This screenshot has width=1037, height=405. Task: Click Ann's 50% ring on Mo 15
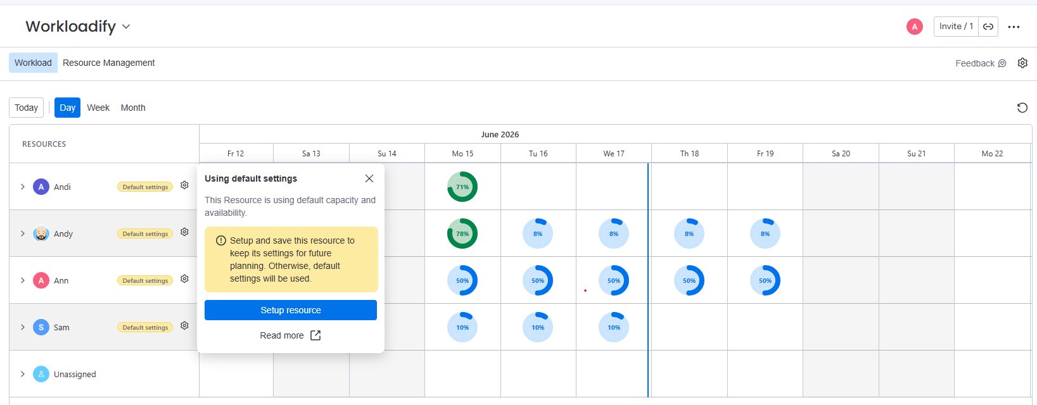coord(462,280)
